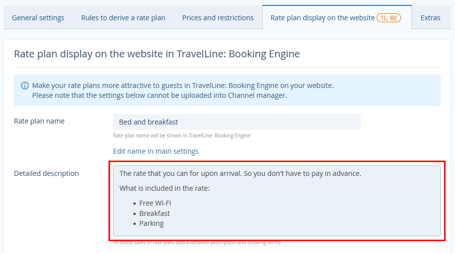Click the hint text below Rate plan name

click(x=181, y=135)
